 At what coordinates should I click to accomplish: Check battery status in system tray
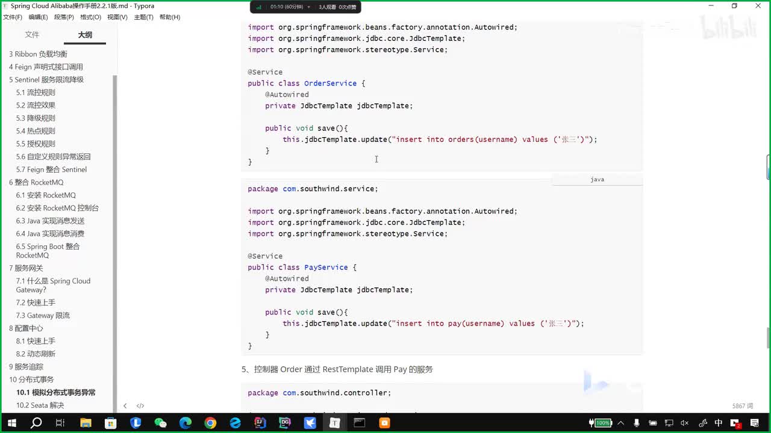click(x=601, y=423)
